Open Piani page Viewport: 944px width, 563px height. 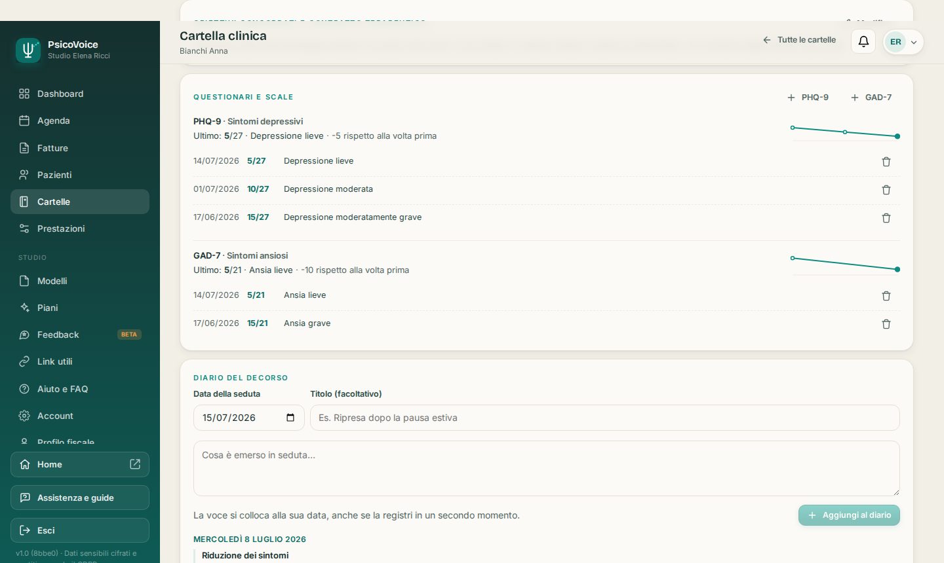pos(80,308)
